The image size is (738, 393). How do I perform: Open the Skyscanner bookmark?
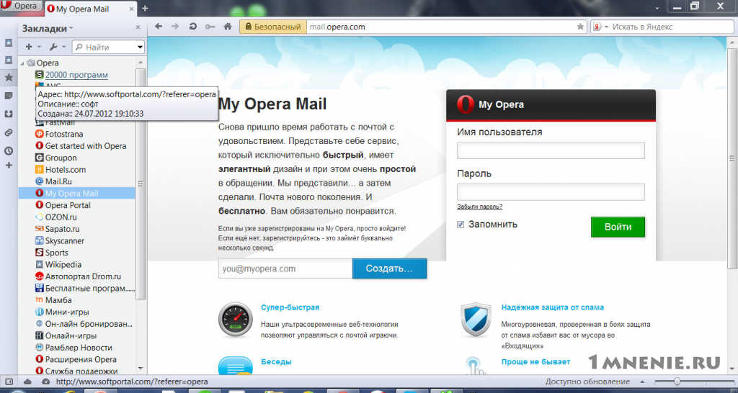[x=64, y=240]
